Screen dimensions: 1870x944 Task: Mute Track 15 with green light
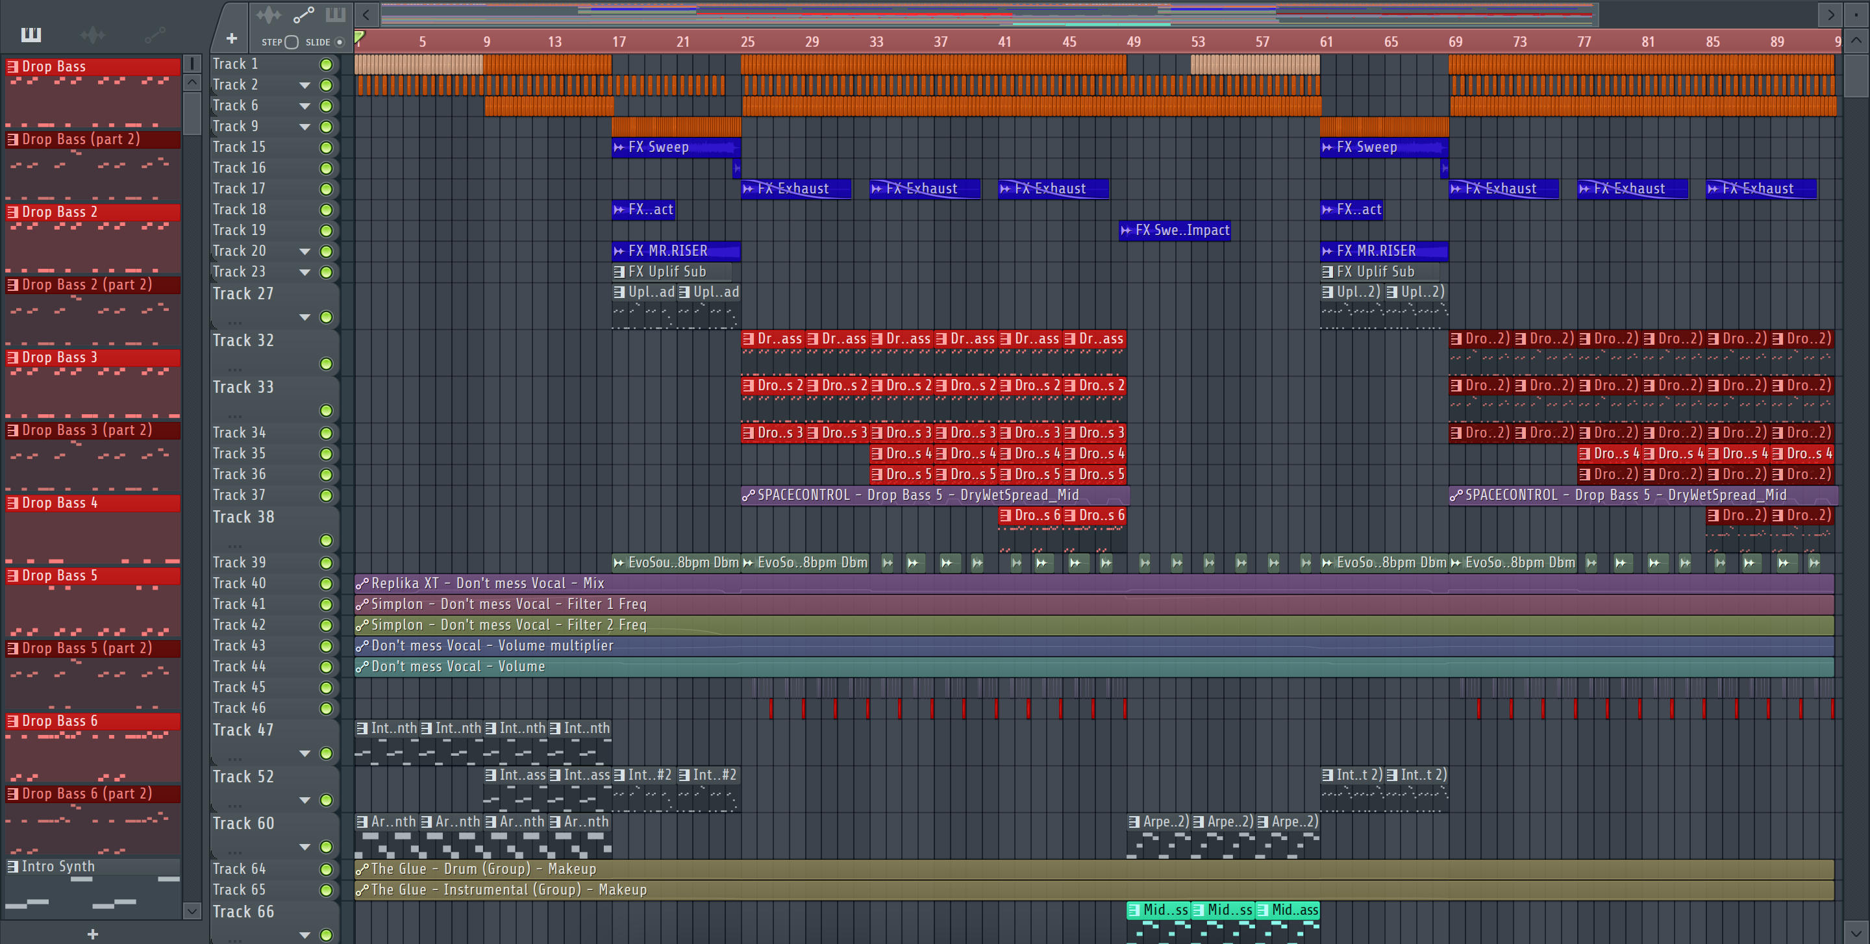click(x=327, y=147)
